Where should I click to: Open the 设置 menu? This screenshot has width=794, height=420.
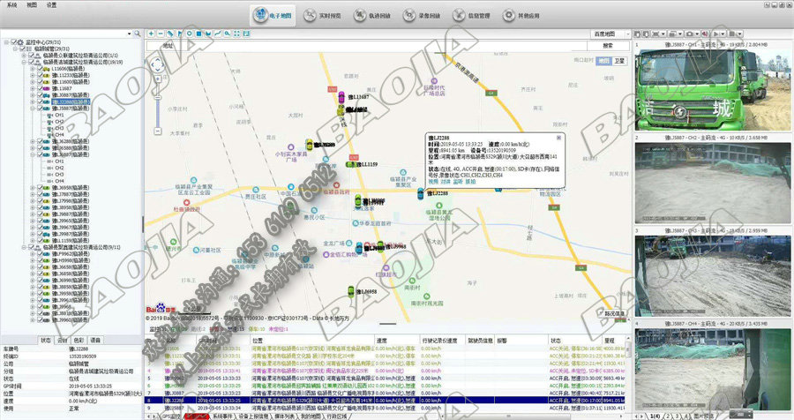click(51, 4)
